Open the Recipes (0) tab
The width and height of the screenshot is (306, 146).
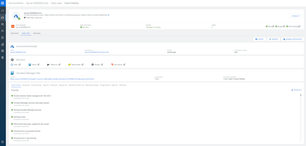[63, 85]
